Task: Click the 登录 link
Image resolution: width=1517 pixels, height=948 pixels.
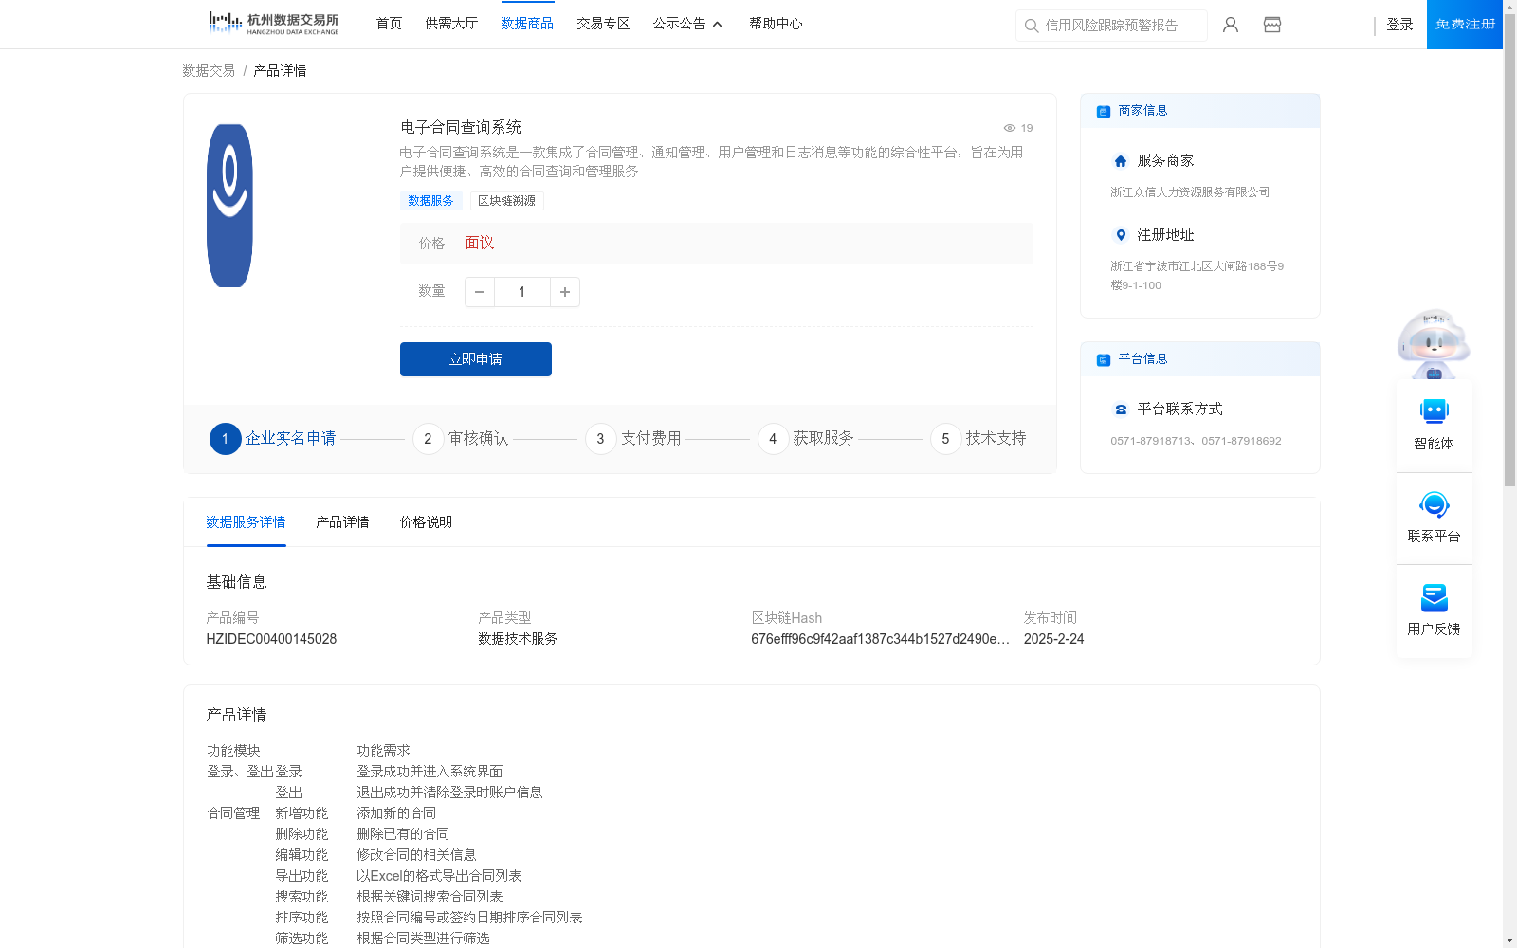Action: (1399, 25)
